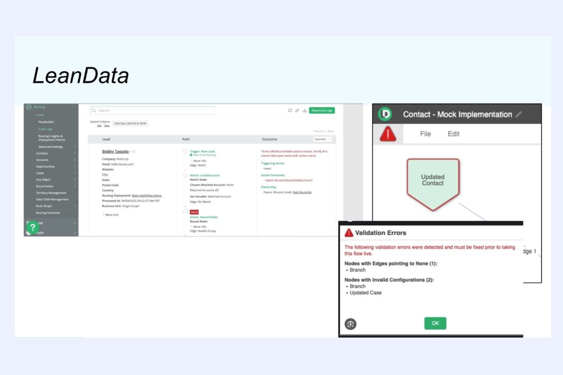Click the search magnifier icon
This screenshot has height=375, width=563.
pyautogui.click(x=94, y=111)
